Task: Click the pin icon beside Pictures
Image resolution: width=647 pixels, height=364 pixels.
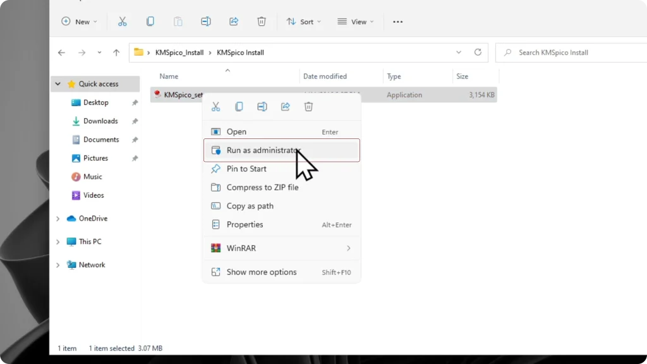Action: (135, 159)
